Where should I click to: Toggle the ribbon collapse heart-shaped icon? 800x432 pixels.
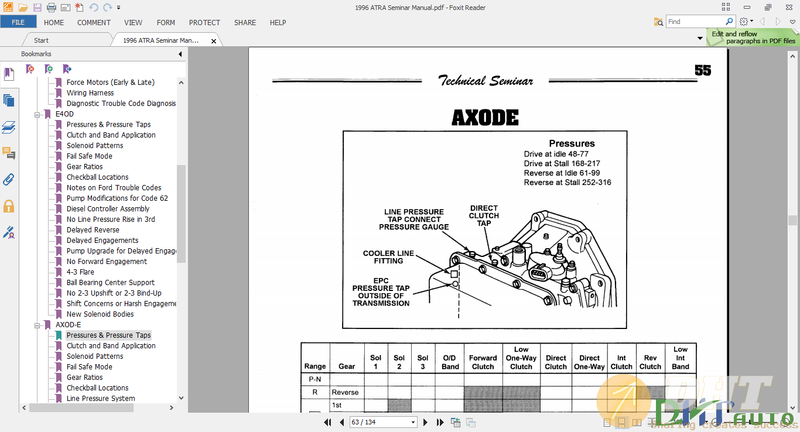click(x=794, y=22)
